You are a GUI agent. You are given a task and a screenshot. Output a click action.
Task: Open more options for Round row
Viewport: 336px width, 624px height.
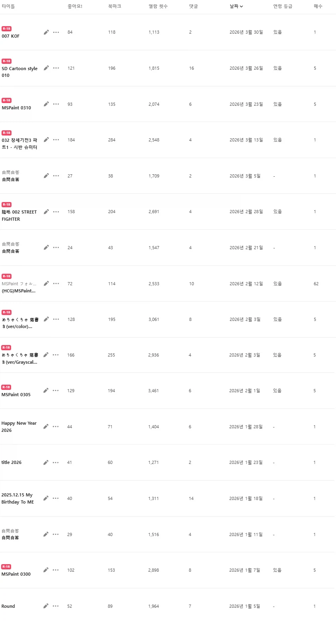56,606
